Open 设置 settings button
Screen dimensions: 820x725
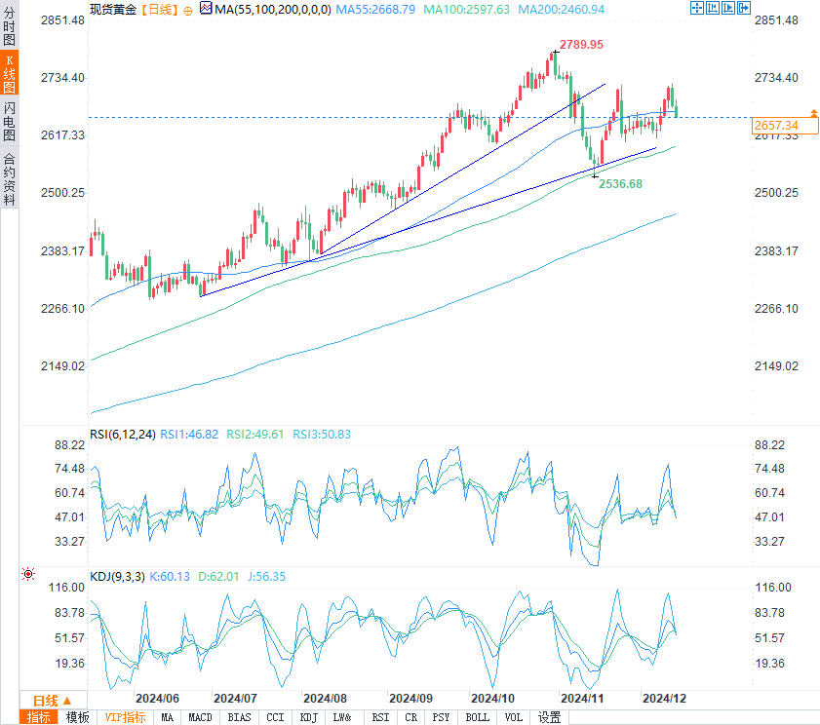click(549, 717)
